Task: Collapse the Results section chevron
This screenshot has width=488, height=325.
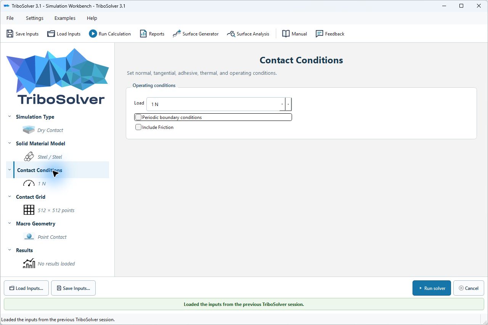Action: coord(10,250)
